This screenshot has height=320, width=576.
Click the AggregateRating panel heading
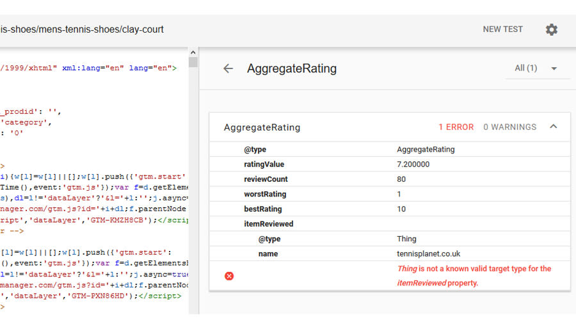[292, 68]
